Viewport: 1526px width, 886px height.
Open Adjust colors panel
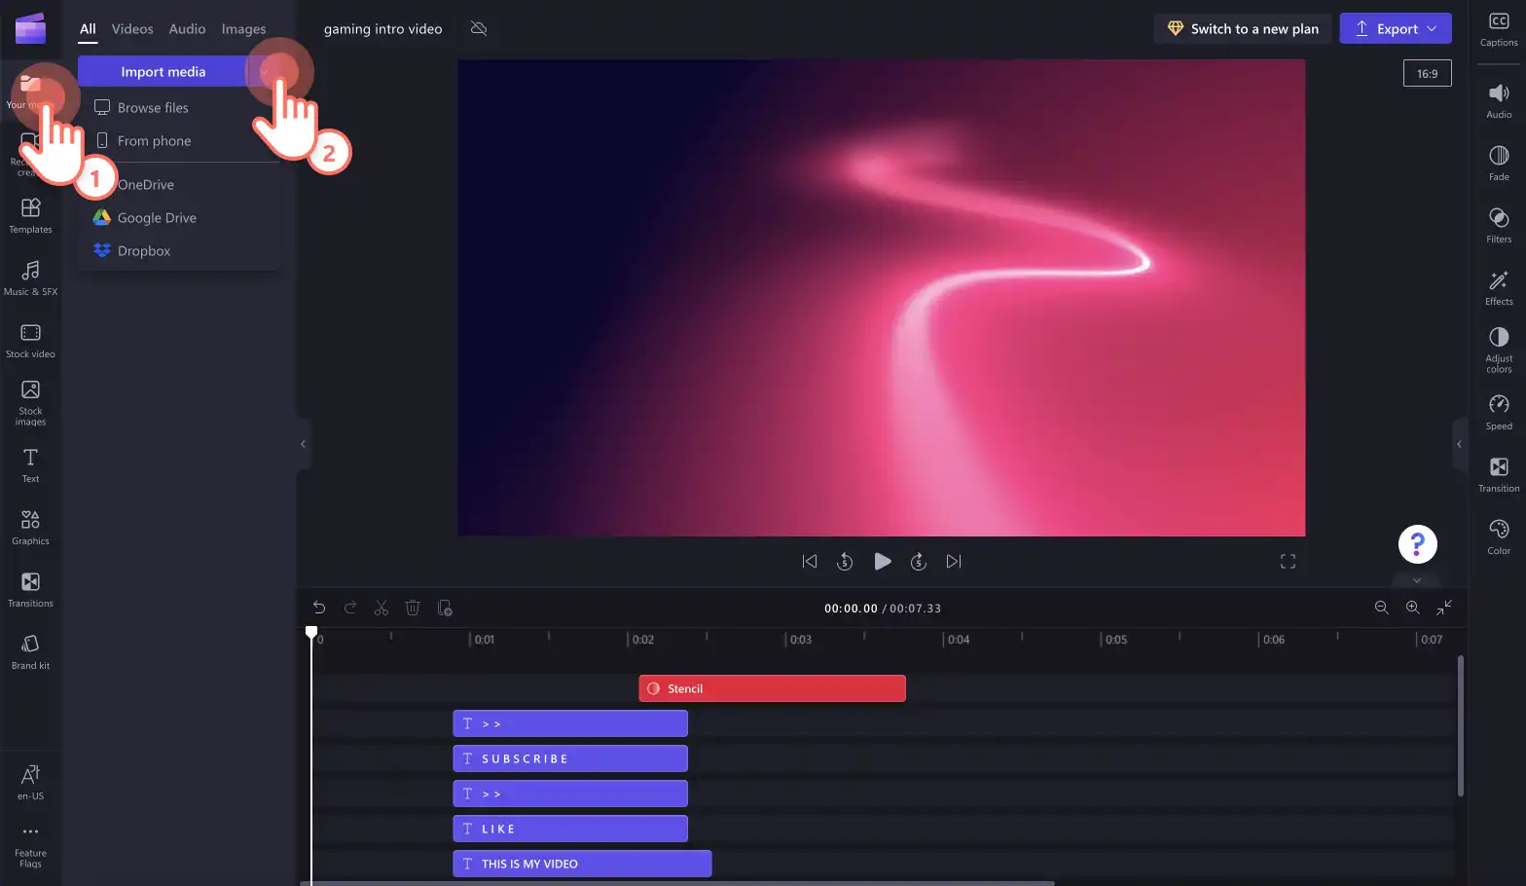click(x=1499, y=350)
